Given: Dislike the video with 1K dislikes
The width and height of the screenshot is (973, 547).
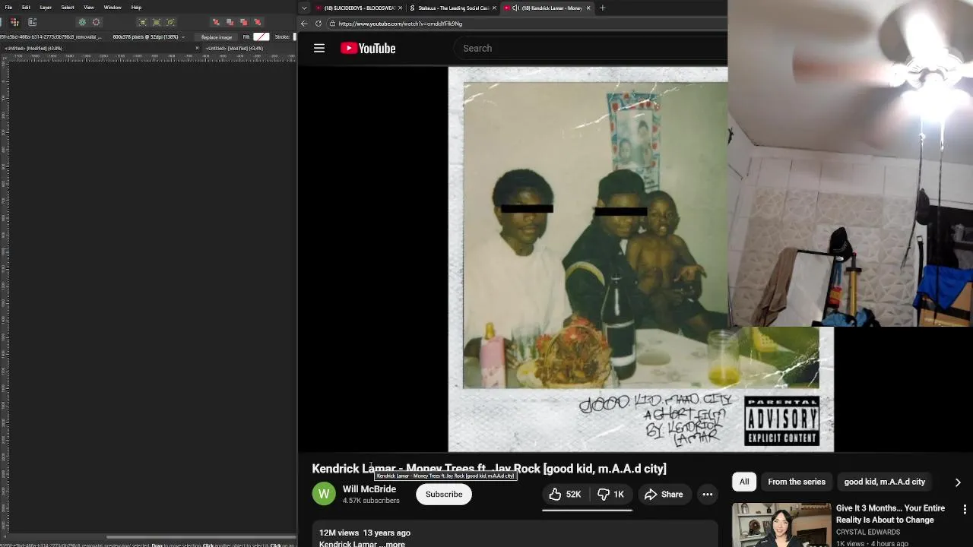Looking at the screenshot, I should point(610,495).
